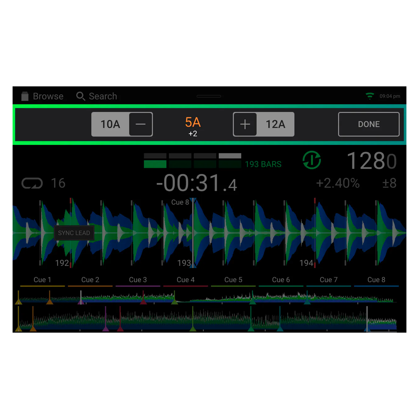Open Search with the magnifier icon
This screenshot has width=419, height=419.
(x=80, y=96)
